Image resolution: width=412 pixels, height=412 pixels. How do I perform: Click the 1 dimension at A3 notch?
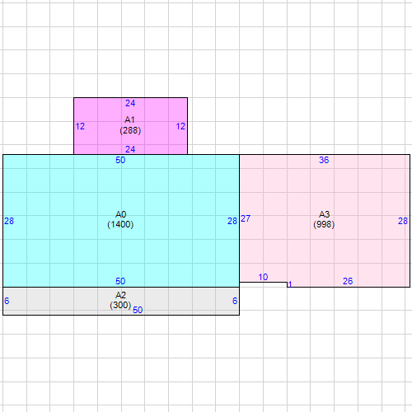pos(290,284)
